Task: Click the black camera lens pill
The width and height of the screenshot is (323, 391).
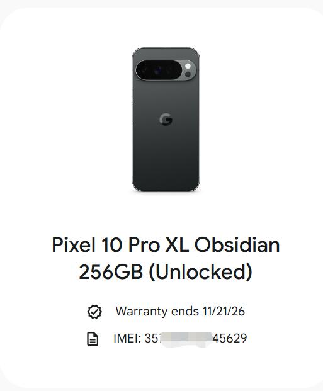Action: click(x=159, y=71)
